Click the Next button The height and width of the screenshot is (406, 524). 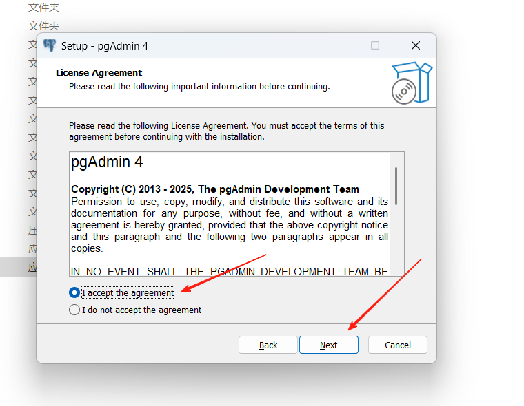click(328, 345)
